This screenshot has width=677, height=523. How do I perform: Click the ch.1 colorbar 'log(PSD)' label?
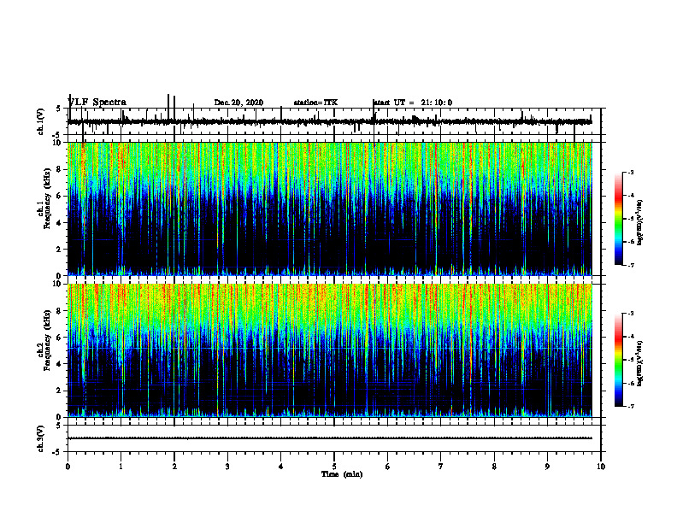640,223
